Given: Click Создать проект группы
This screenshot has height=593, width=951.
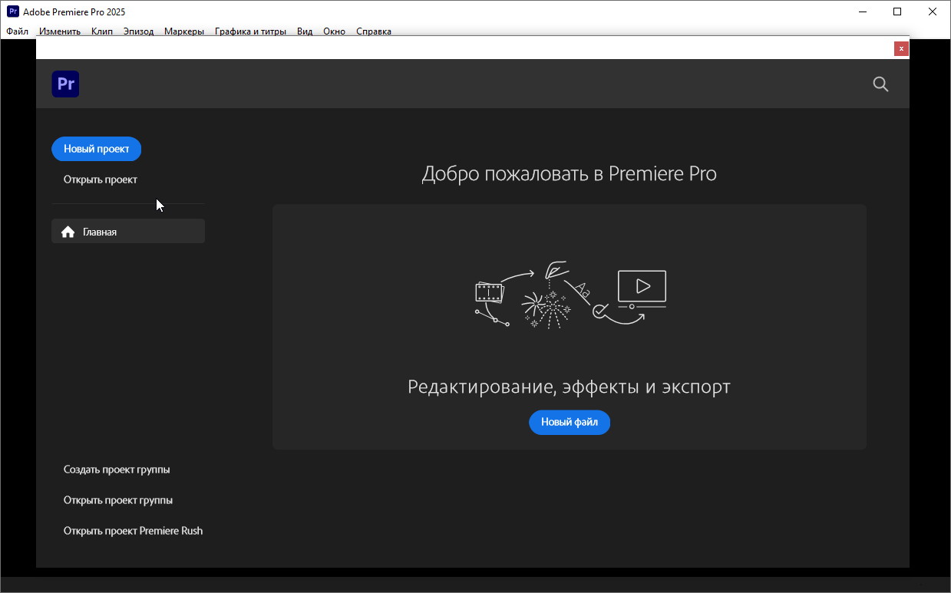Looking at the screenshot, I should click(x=117, y=469).
